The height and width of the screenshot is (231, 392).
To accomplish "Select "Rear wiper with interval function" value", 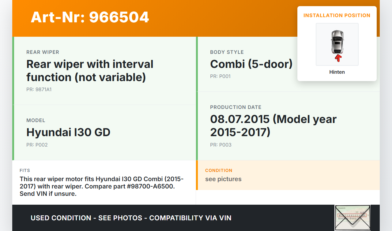I will [x=90, y=71].
